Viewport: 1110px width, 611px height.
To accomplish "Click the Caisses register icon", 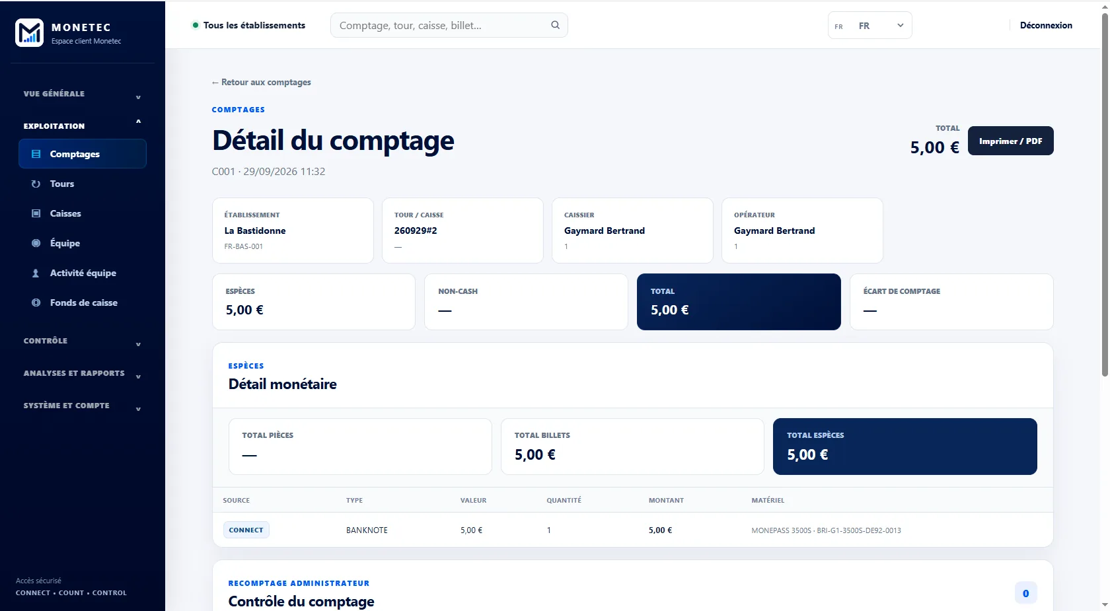I will point(36,213).
